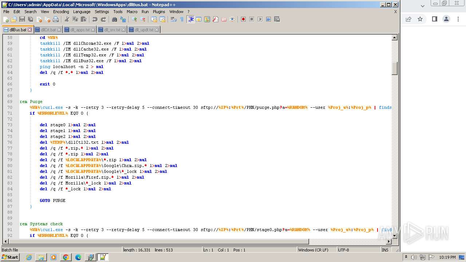Toggle Show All Characters paragraph icon
The width and height of the screenshot is (466, 262).
182,19
